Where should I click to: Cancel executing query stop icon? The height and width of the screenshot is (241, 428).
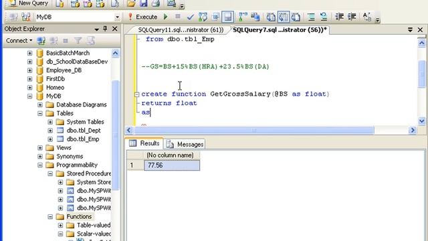(178, 17)
